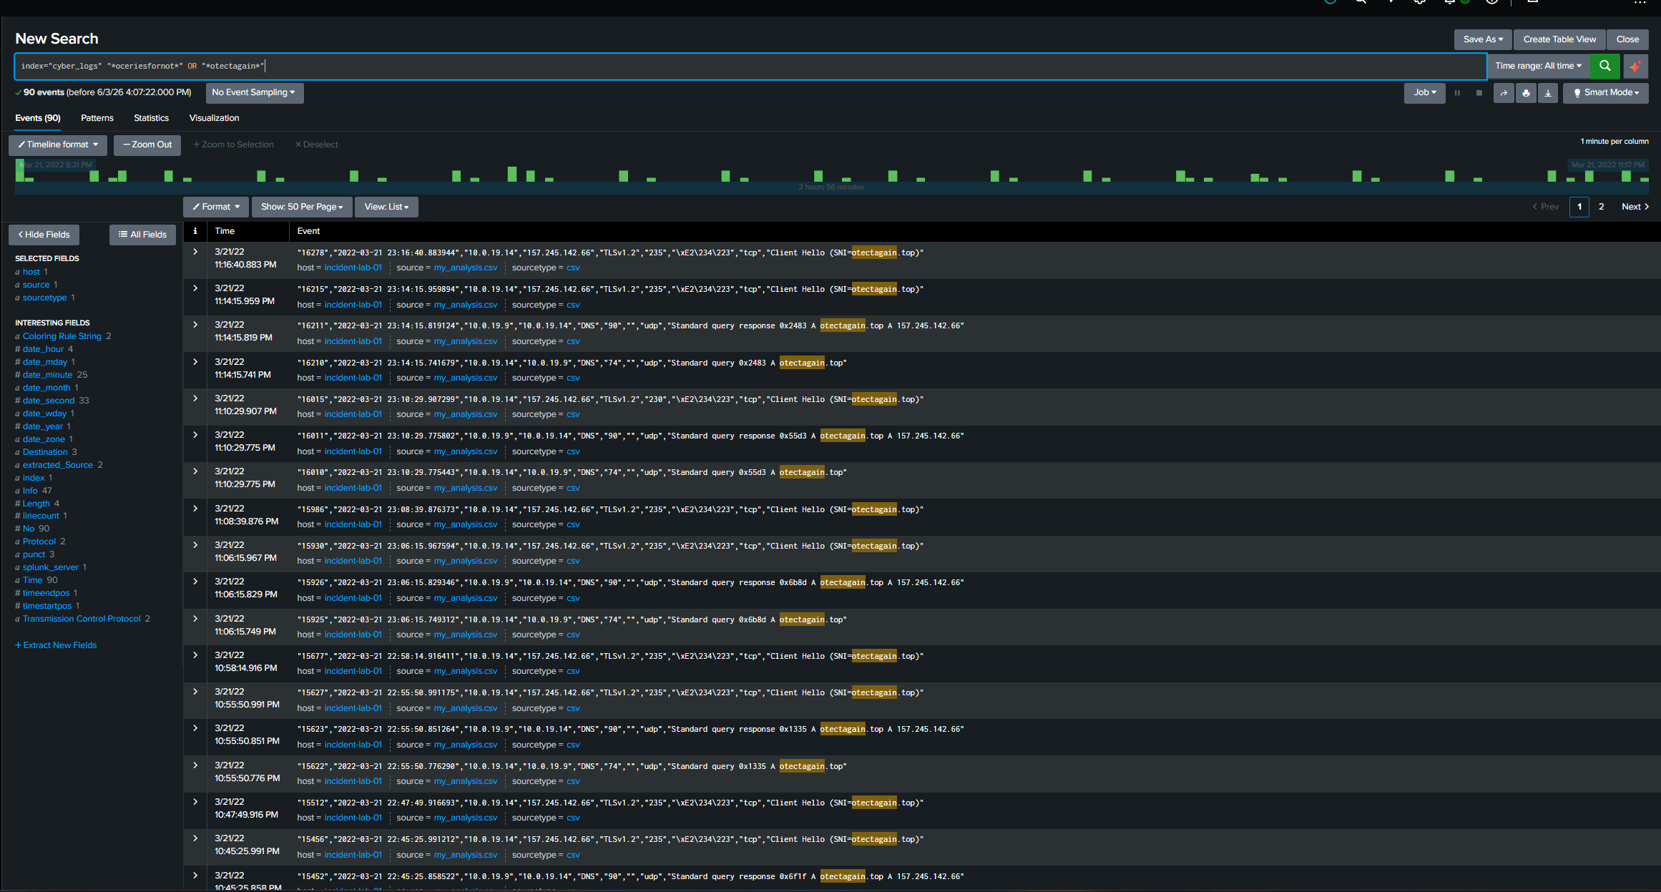Open No Event Sampling dropdown
This screenshot has height=892, width=1661.
(254, 92)
